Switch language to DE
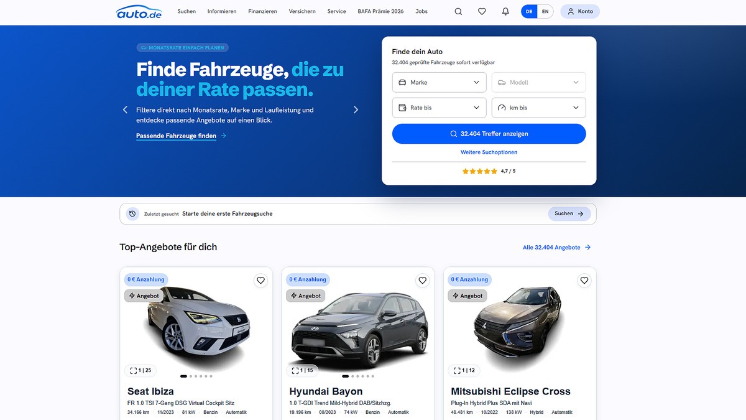The image size is (746, 420). tap(529, 11)
